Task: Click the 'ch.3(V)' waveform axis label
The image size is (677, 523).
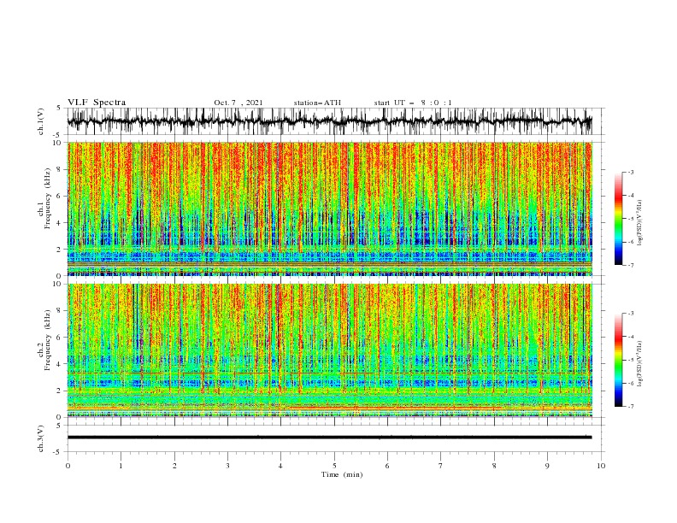Action: (x=41, y=438)
